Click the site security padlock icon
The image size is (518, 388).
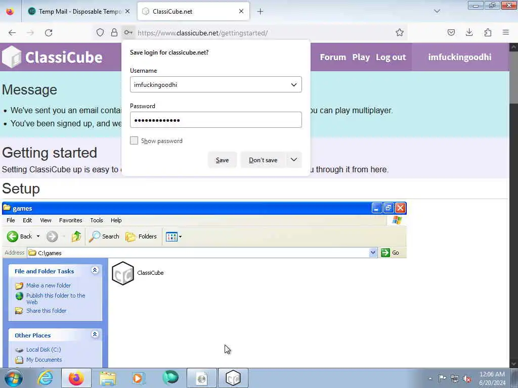pyautogui.click(x=114, y=32)
